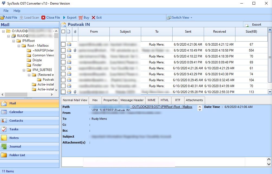
Task: Open the Help menu
Action: pyautogui.click(x=17, y=11)
